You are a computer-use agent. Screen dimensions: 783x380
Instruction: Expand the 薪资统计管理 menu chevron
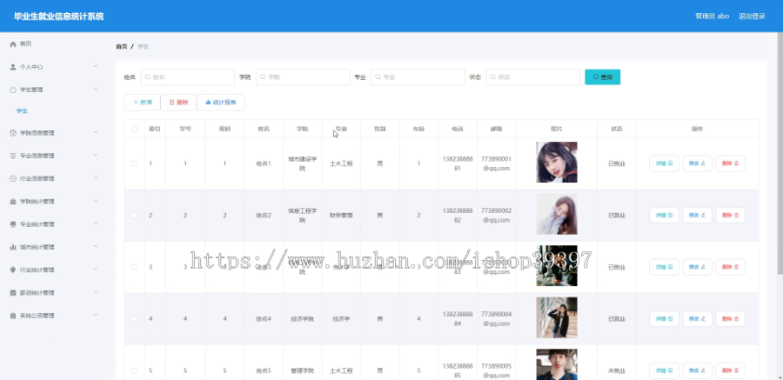click(x=96, y=293)
